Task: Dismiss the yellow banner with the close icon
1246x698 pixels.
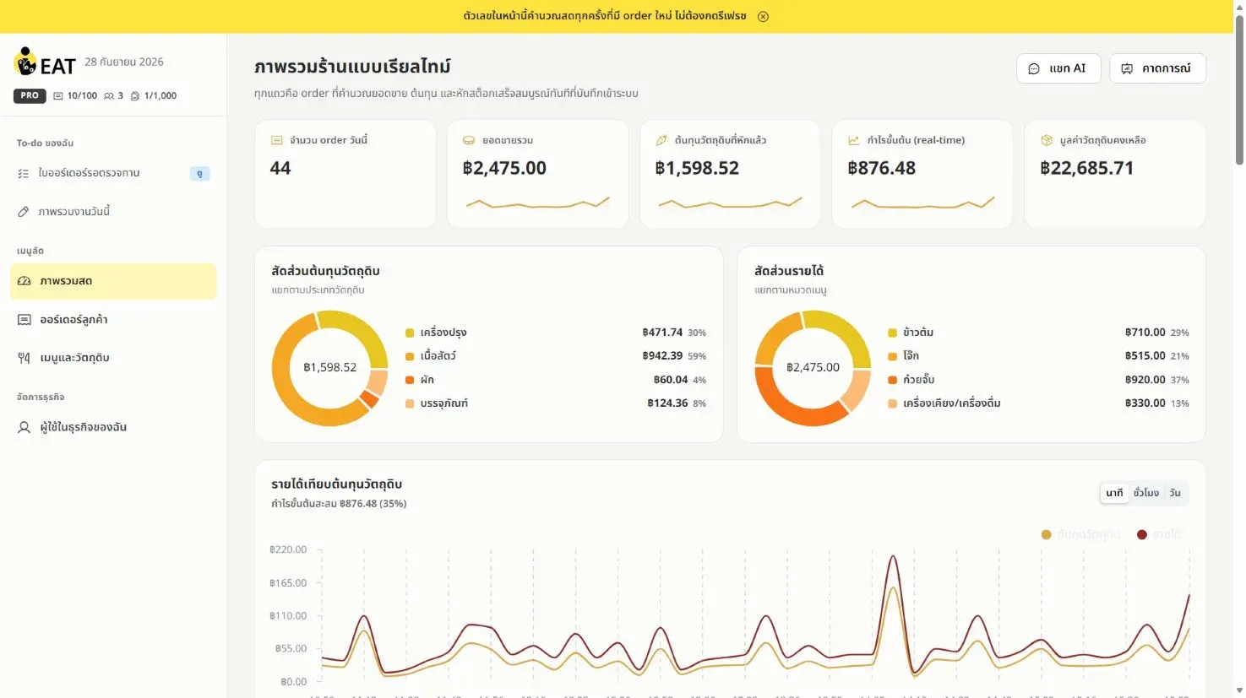Action: (763, 16)
